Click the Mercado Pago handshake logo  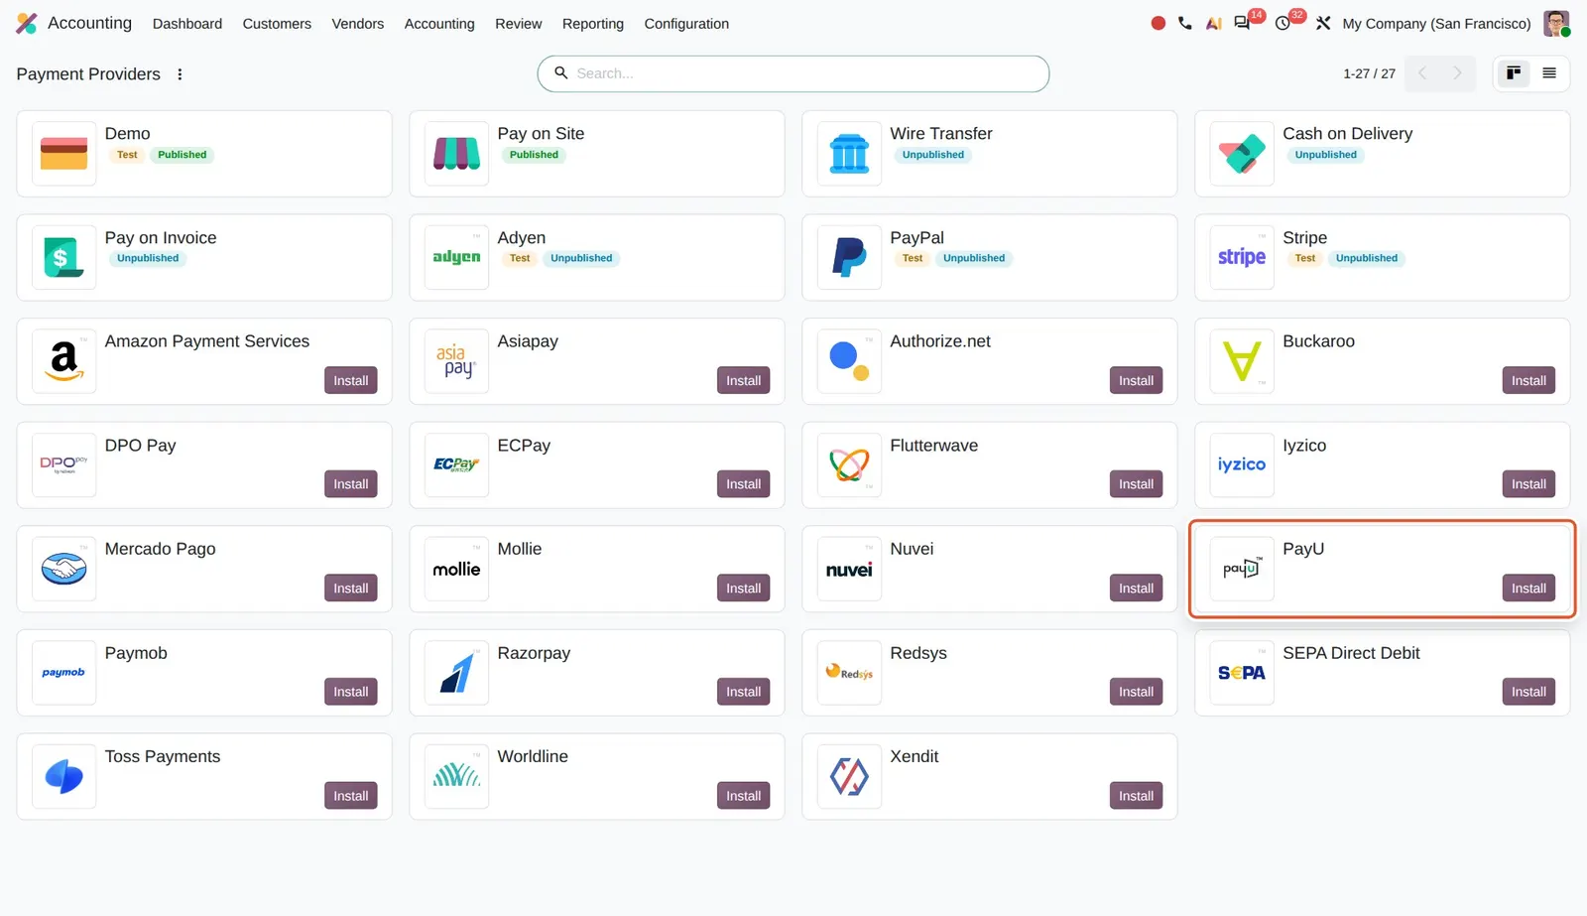(64, 569)
